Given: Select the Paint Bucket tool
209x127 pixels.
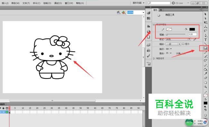Looking at the screenshot, I should point(205,69).
